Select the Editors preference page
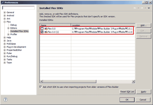 (x=14, y=28)
